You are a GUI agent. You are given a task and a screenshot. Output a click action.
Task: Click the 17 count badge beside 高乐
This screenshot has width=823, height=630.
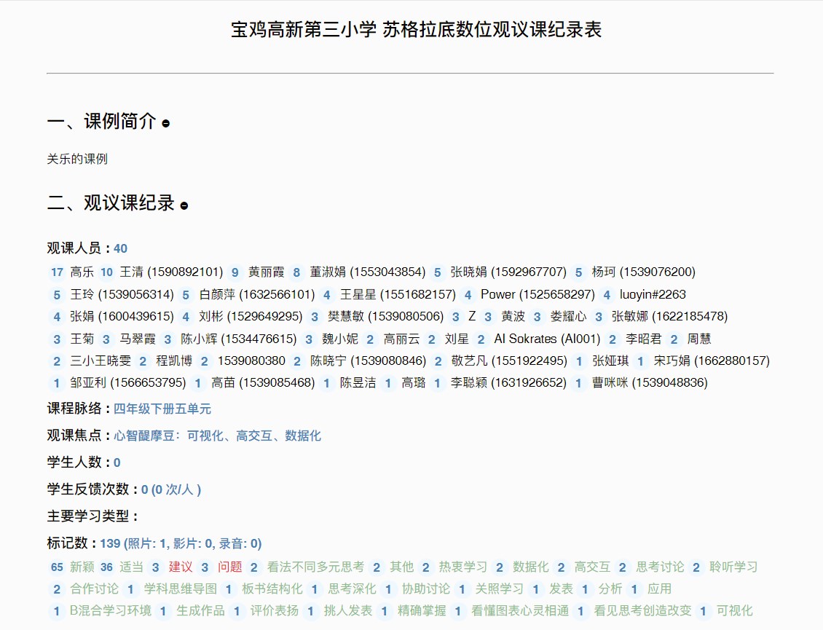tap(57, 272)
